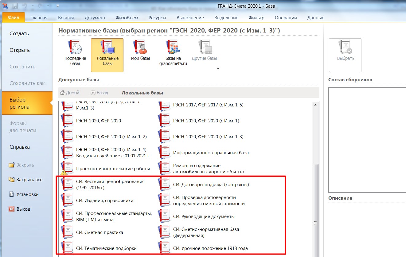Open the Выполнение ribbon tab
Image resolution: width=406 pixels, height=257 pixels.
tap(190, 18)
